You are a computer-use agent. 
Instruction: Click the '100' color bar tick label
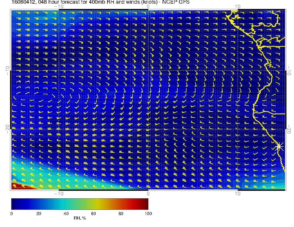(x=148, y=214)
